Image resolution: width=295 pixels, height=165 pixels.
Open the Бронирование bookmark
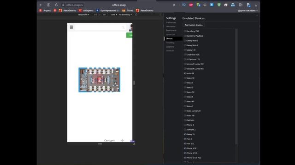pyautogui.click(x=108, y=11)
